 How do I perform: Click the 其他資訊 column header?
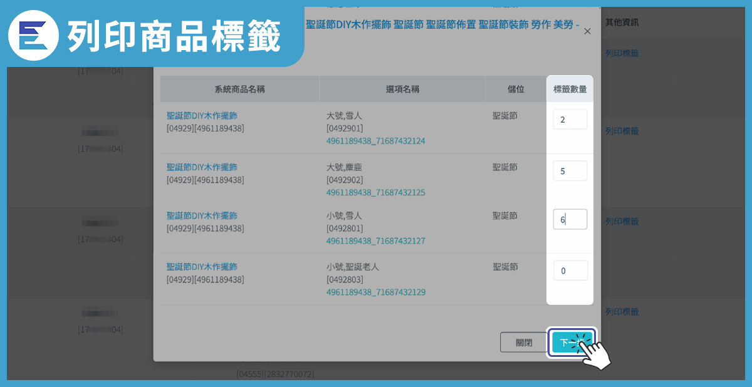coord(622,23)
